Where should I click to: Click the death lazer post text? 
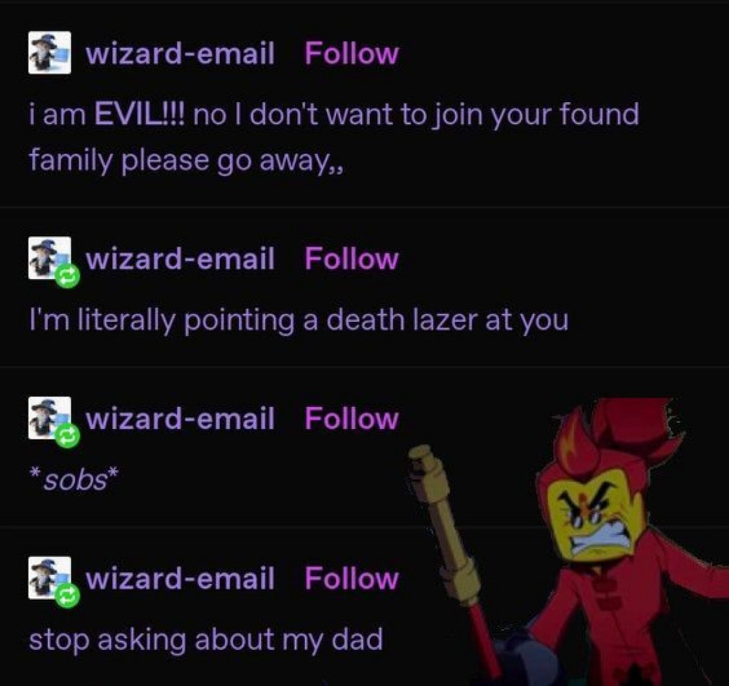[298, 321]
